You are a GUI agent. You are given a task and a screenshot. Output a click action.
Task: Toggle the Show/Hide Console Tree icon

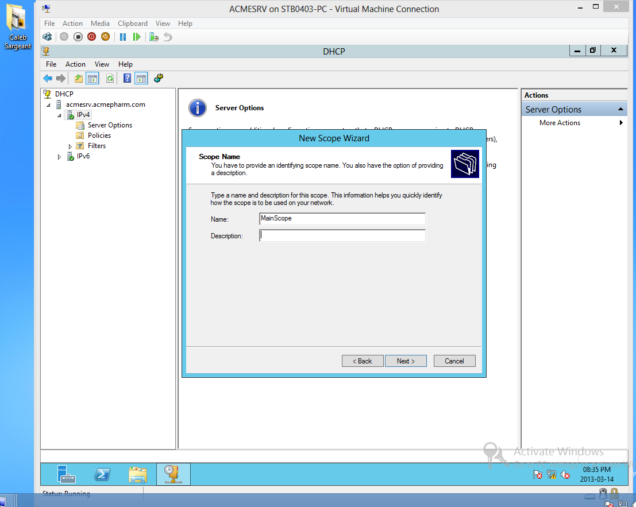click(x=92, y=78)
